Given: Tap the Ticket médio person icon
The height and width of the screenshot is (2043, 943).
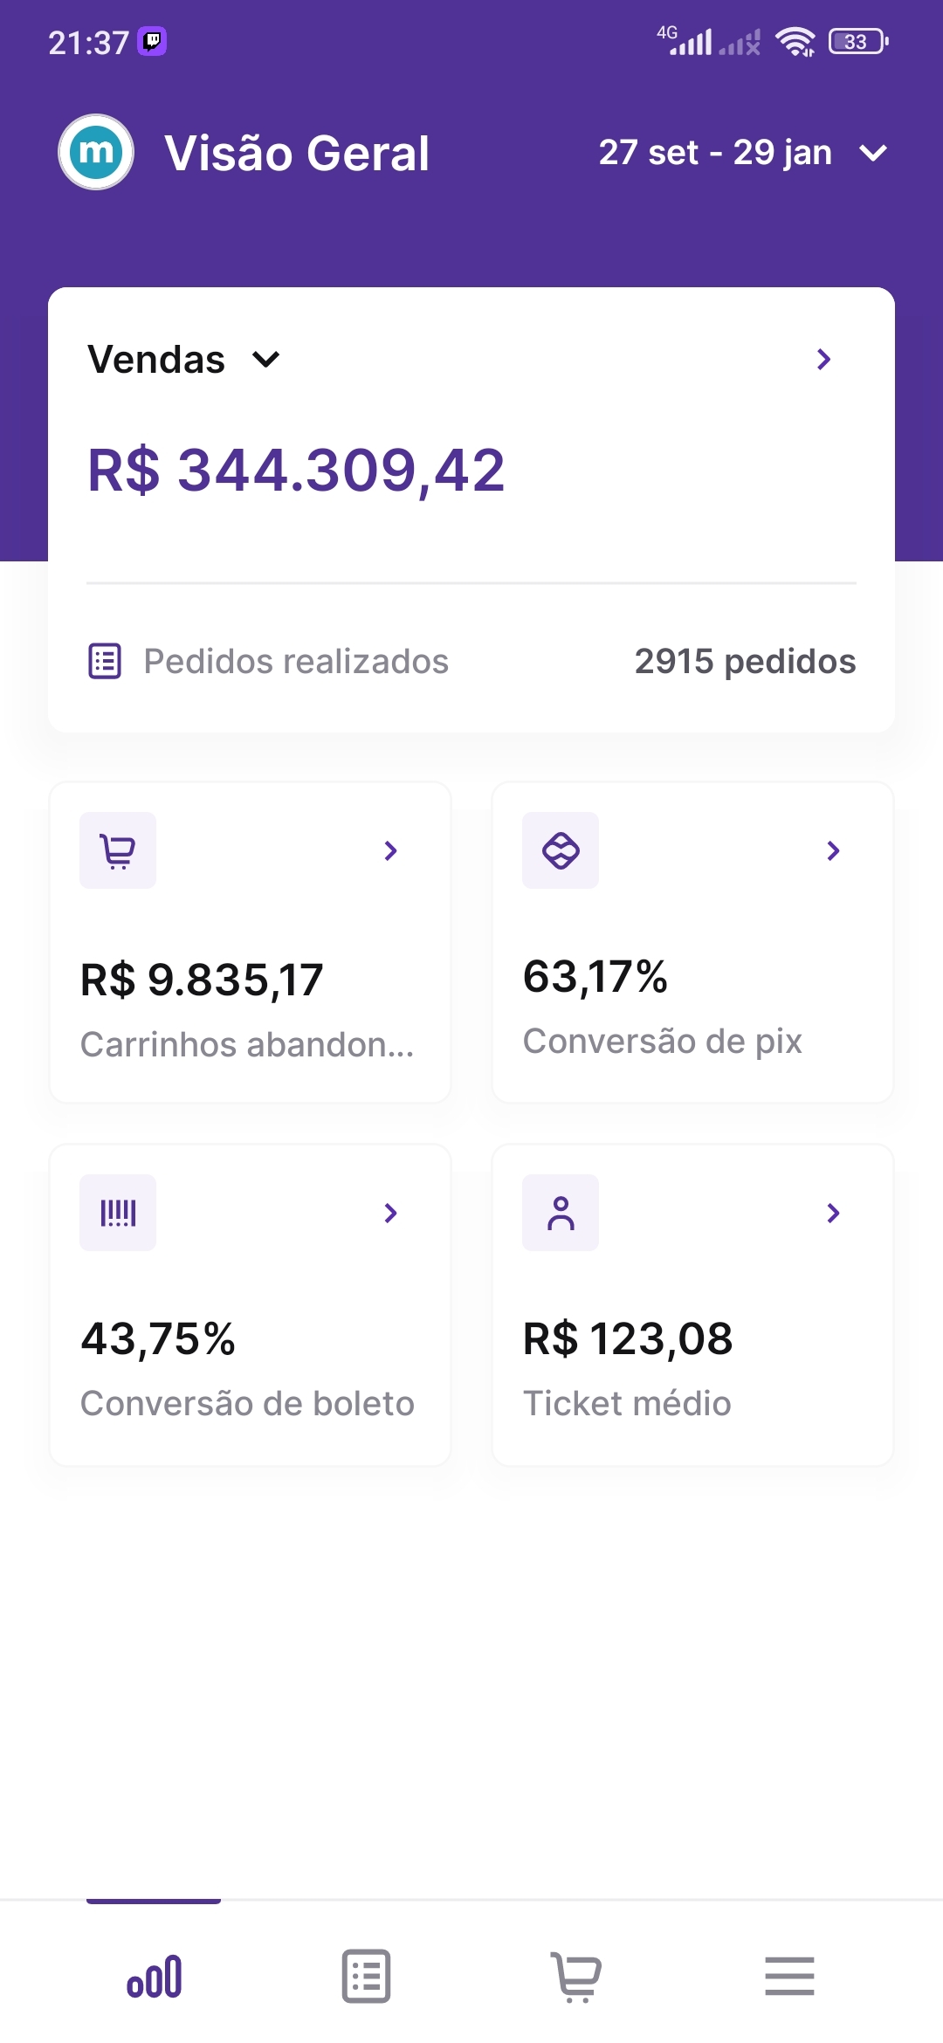Looking at the screenshot, I should 561,1213.
